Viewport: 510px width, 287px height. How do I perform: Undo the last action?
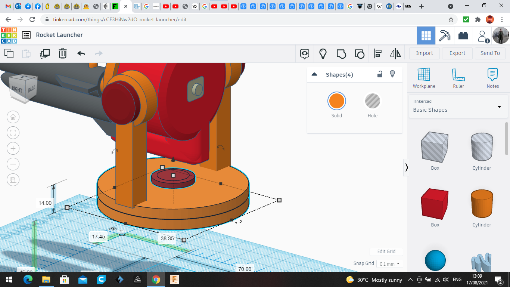click(x=81, y=53)
